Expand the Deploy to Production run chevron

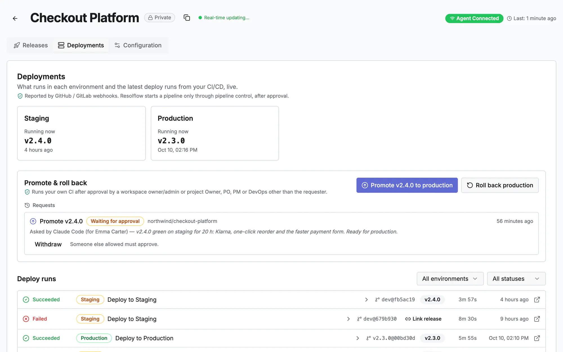click(x=358, y=338)
